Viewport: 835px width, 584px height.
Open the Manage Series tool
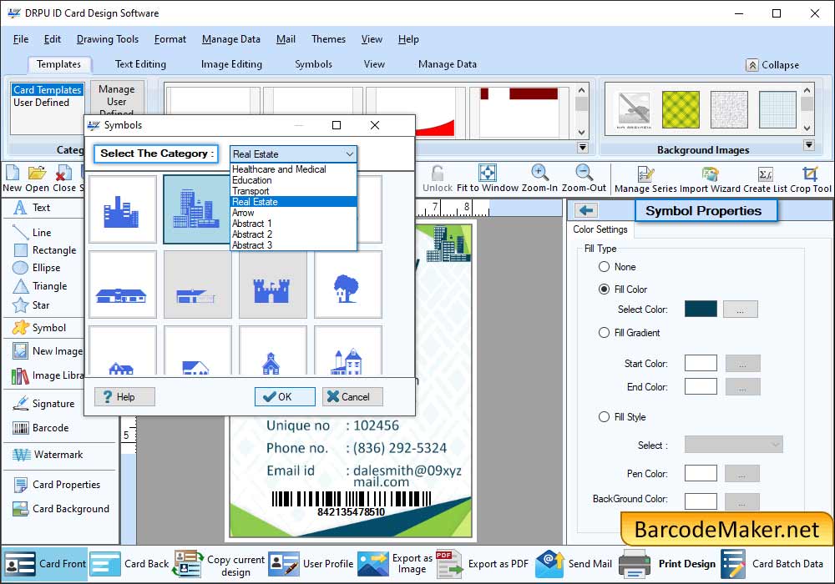645,179
